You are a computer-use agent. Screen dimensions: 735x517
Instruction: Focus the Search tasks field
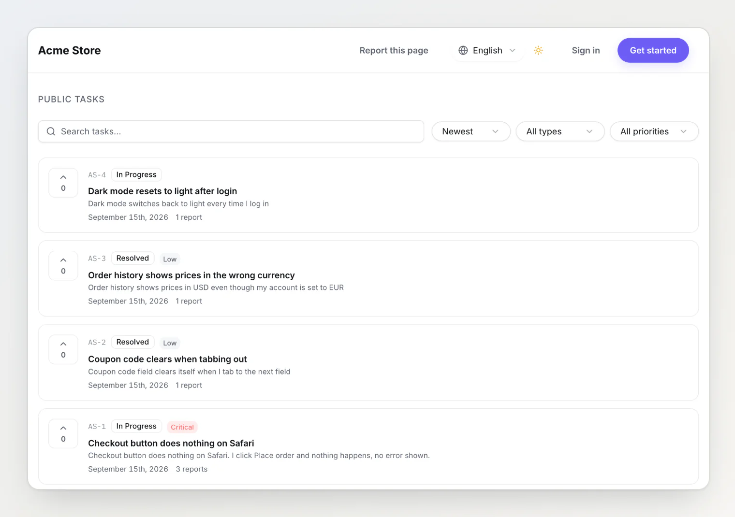pos(231,131)
